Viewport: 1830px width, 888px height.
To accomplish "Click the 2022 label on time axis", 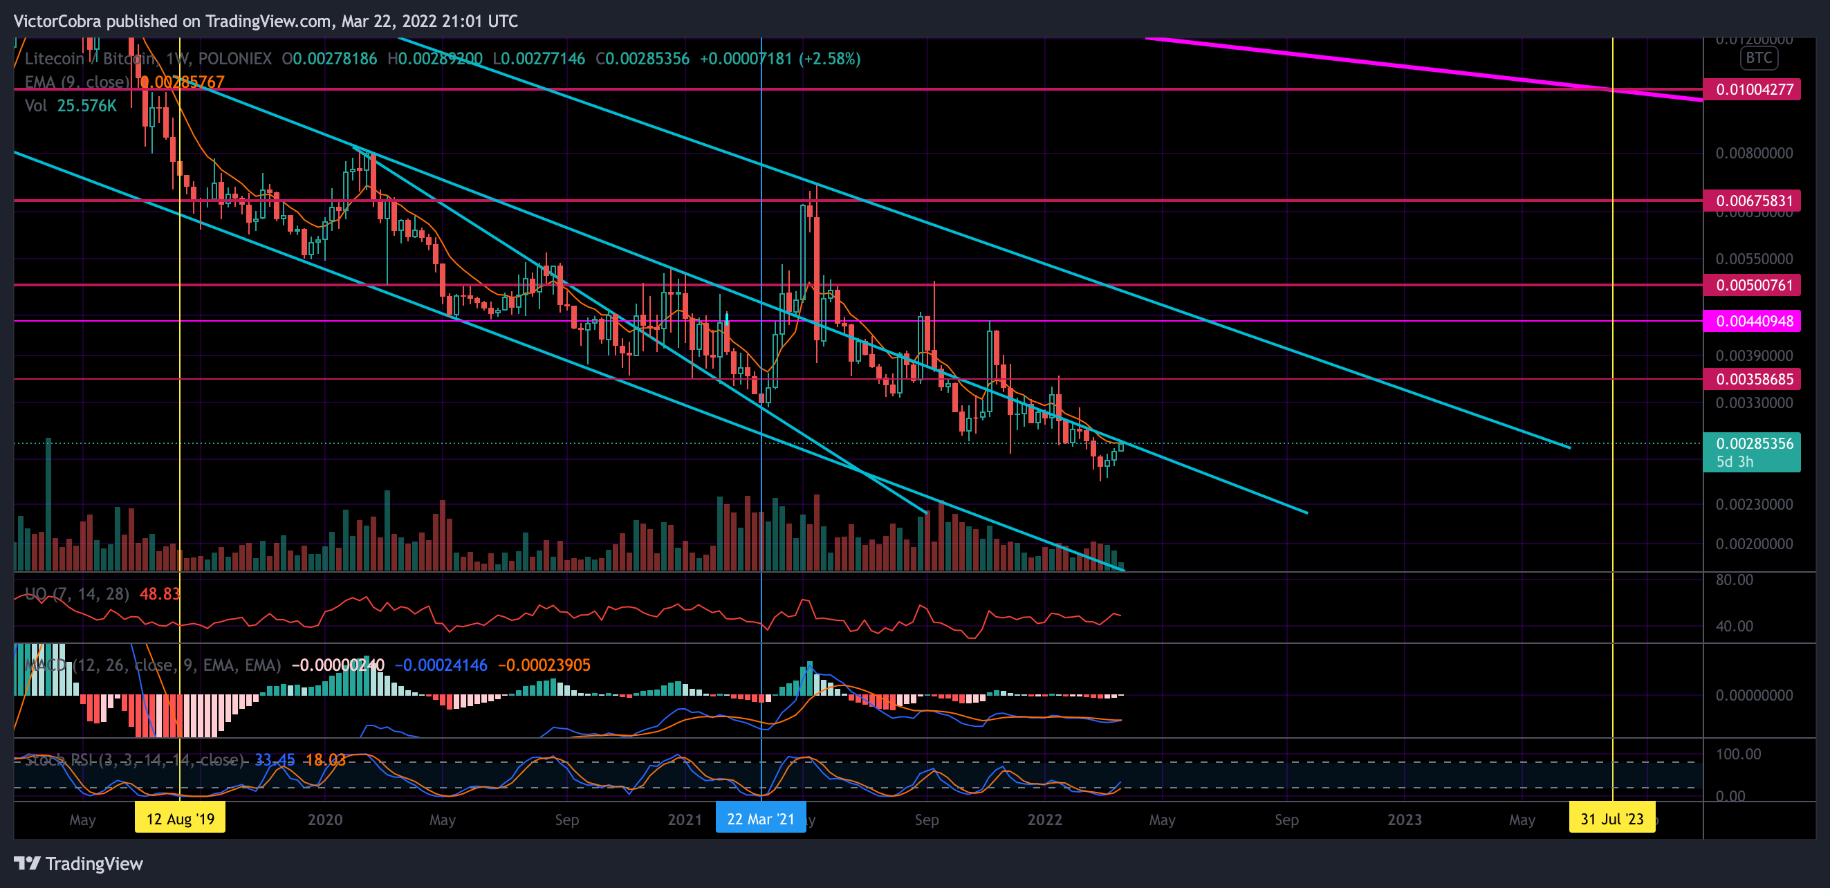I will tap(1045, 819).
